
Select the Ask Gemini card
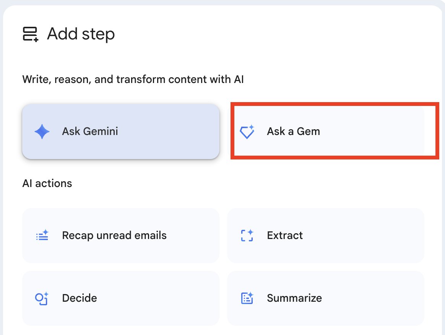pyautogui.click(x=121, y=132)
